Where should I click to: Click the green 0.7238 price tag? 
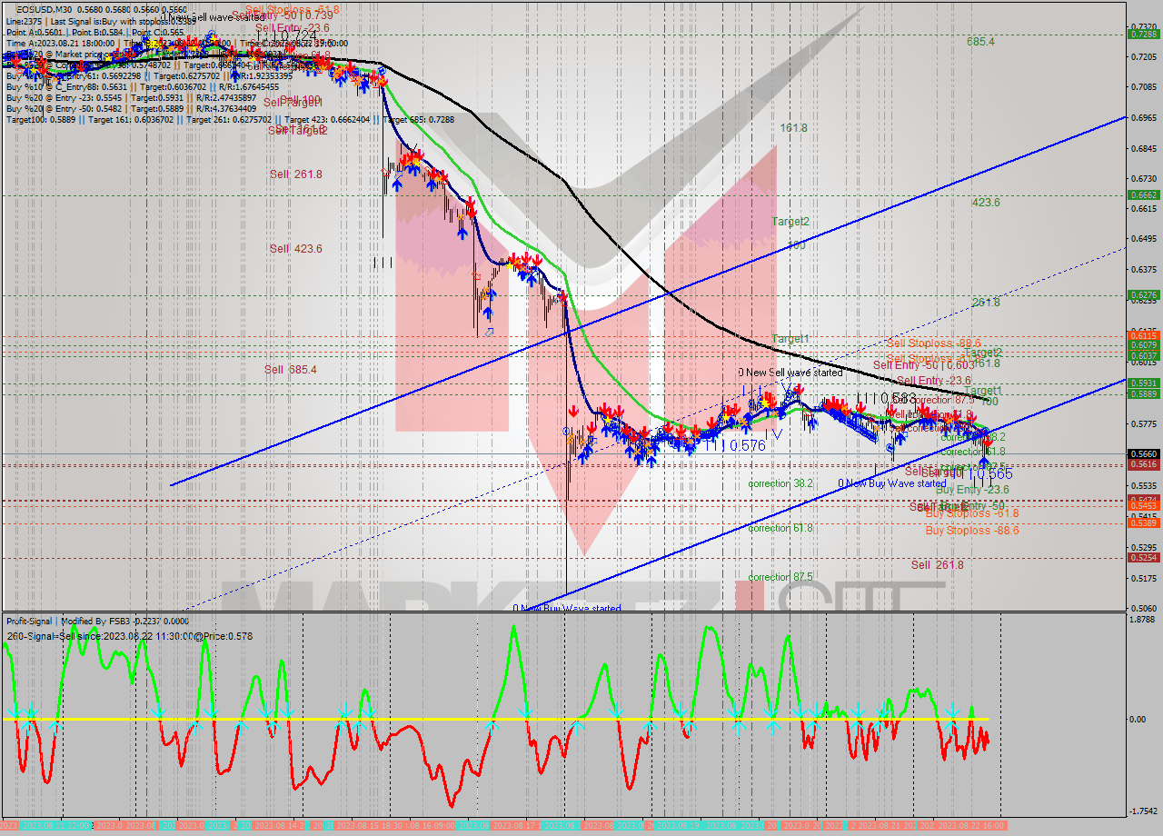pos(1142,34)
